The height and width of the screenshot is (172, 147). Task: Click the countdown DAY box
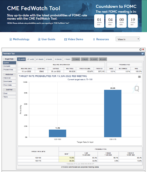pos(99,21)
